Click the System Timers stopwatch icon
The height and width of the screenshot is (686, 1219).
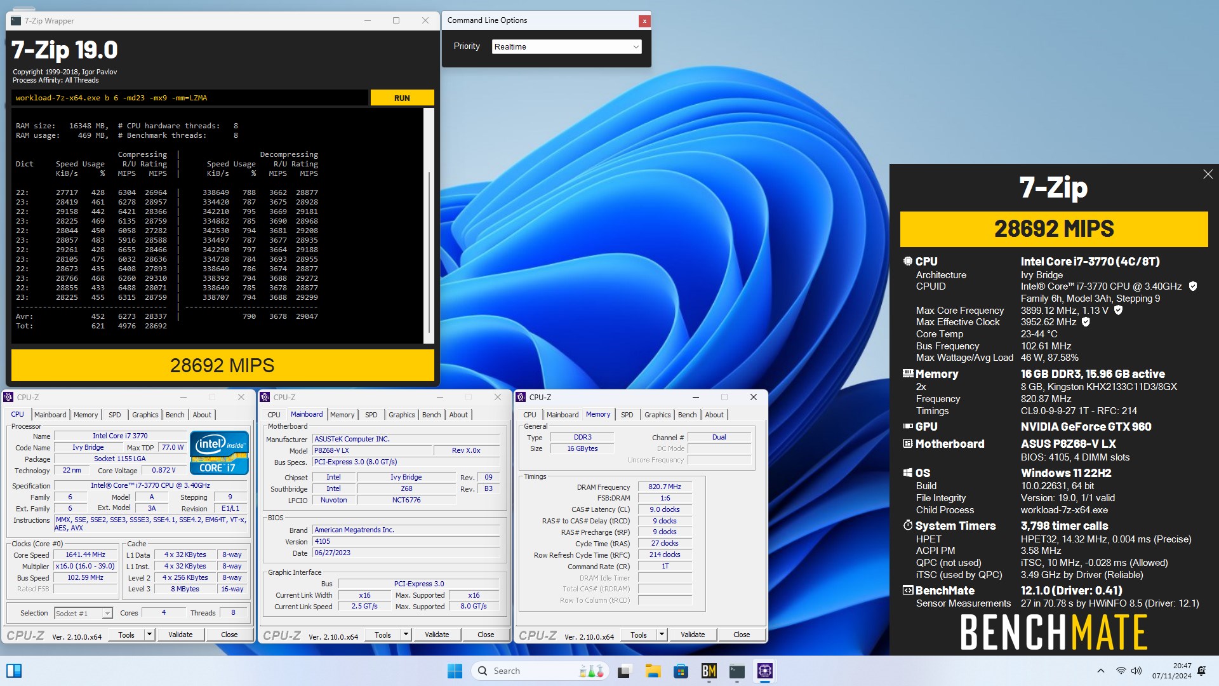tap(908, 525)
